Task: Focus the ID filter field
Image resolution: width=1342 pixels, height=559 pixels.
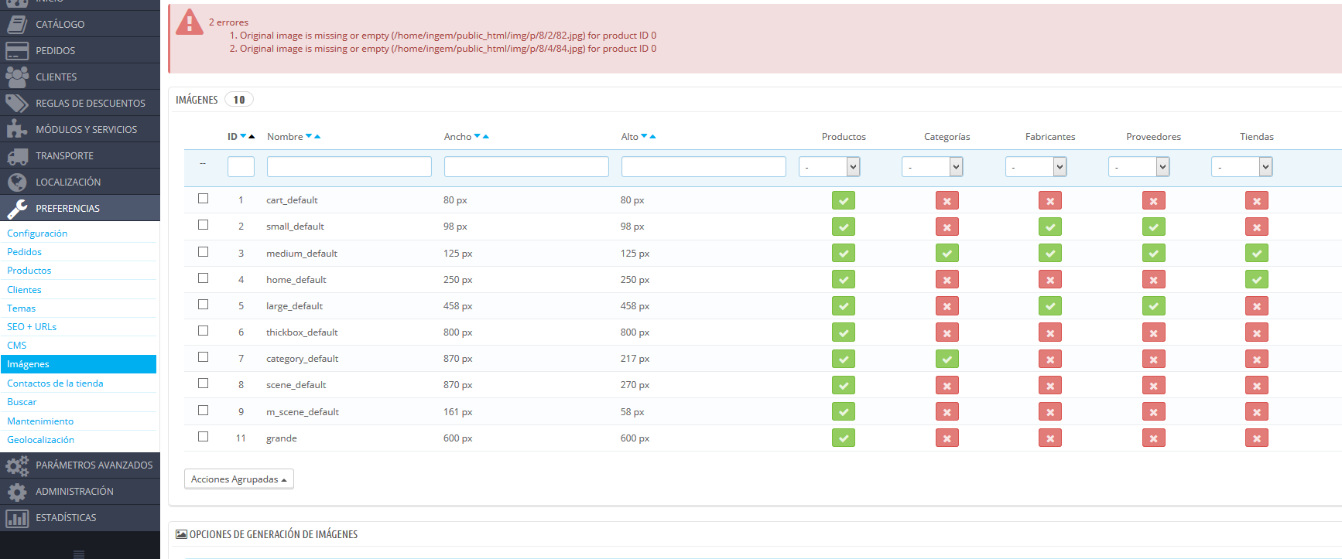Action: tap(241, 167)
